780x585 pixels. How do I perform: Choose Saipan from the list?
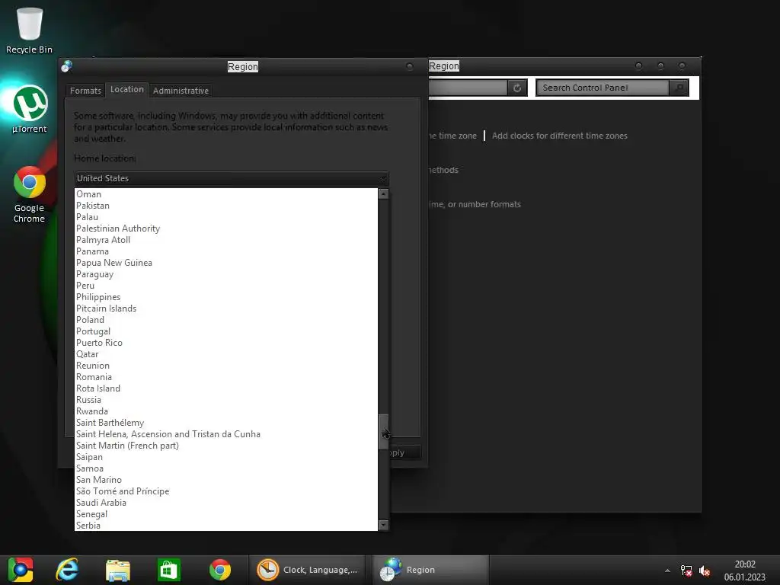226,457
